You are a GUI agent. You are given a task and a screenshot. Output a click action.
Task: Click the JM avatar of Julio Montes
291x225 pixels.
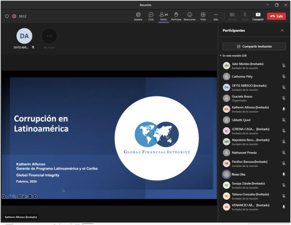(226, 66)
